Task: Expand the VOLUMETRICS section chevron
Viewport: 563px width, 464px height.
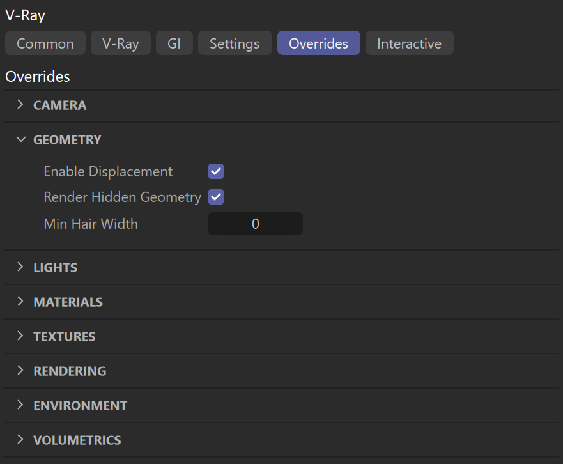Action: pos(20,439)
